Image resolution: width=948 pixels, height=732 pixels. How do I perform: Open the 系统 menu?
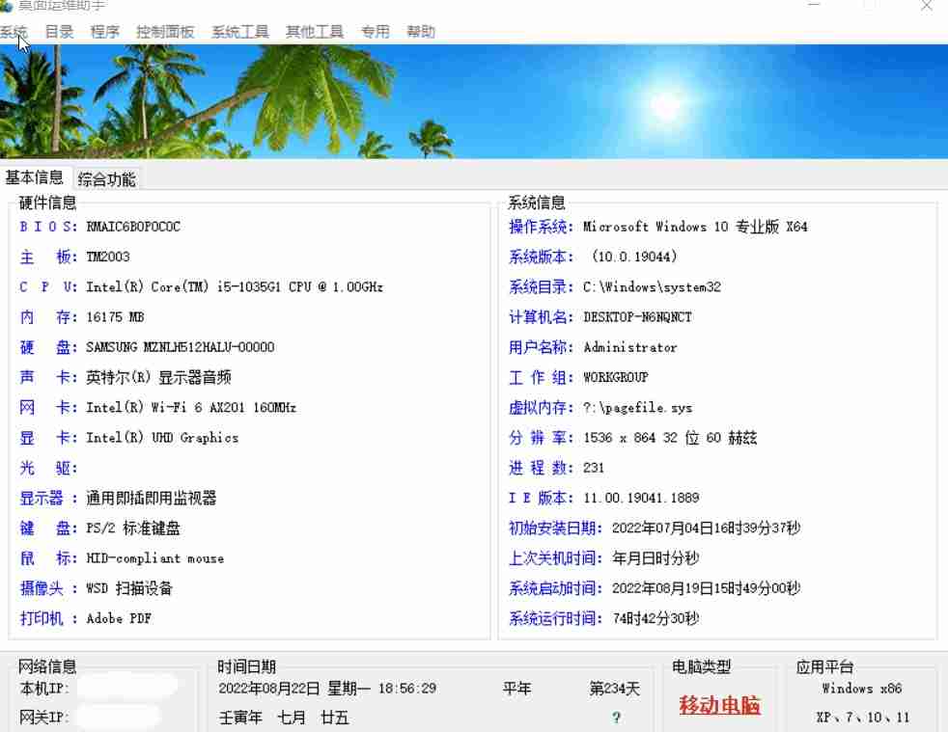coord(14,31)
